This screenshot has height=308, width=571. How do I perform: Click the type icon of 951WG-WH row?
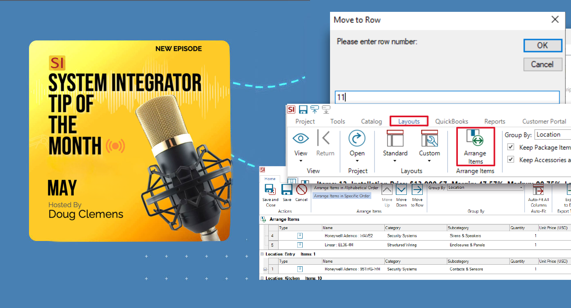click(300, 269)
